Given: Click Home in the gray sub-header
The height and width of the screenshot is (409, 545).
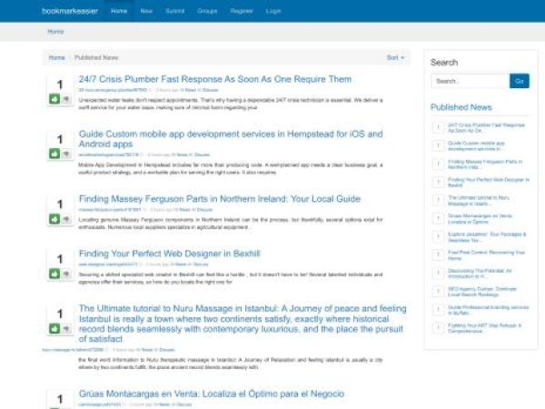Looking at the screenshot, I should (x=55, y=32).
